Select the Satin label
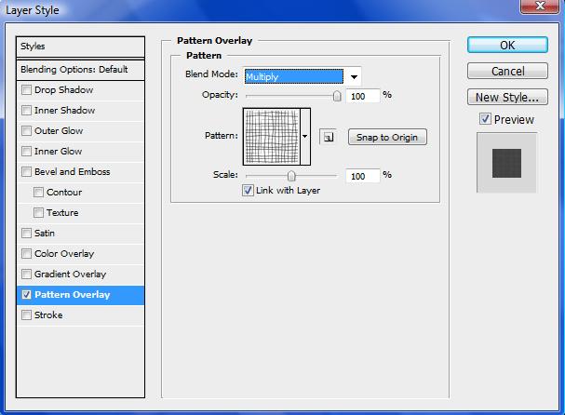The image size is (565, 415). [45, 233]
